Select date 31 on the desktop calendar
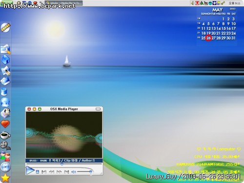This screenshot has width=244, height=183. (233, 38)
